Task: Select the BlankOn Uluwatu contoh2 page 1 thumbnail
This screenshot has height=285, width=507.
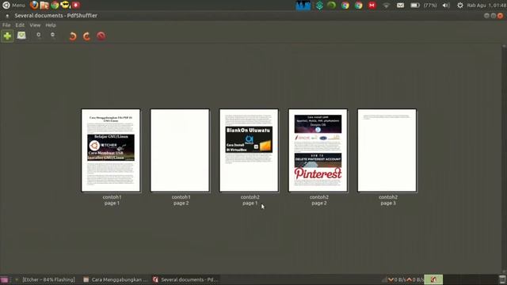Action: [249, 150]
